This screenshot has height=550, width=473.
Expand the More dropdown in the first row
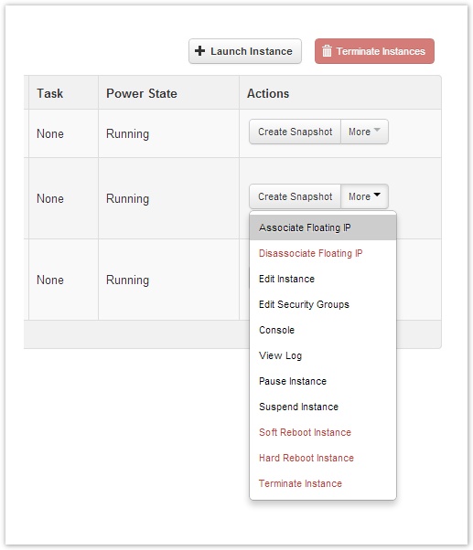[x=364, y=132]
